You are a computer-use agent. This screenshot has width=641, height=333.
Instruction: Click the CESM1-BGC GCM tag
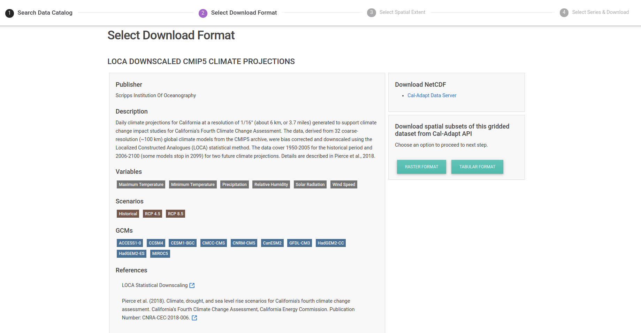[x=183, y=243]
